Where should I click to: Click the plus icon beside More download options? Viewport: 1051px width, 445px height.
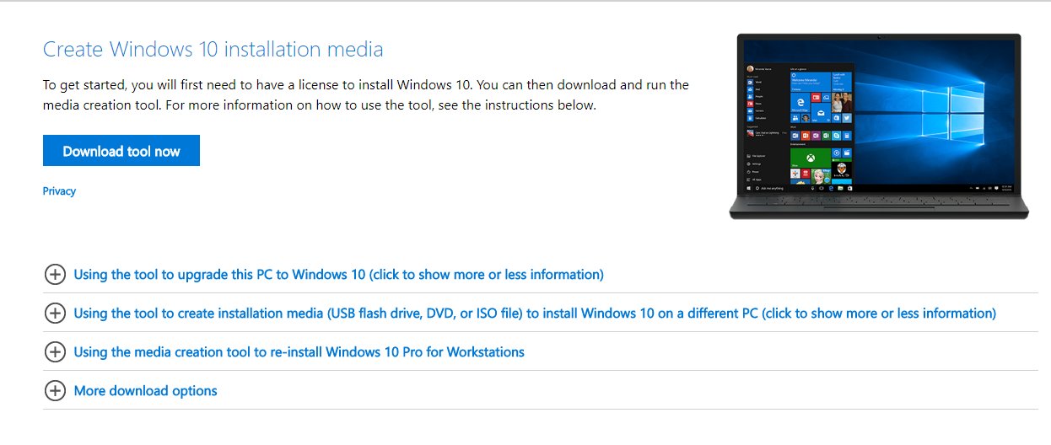(55, 390)
